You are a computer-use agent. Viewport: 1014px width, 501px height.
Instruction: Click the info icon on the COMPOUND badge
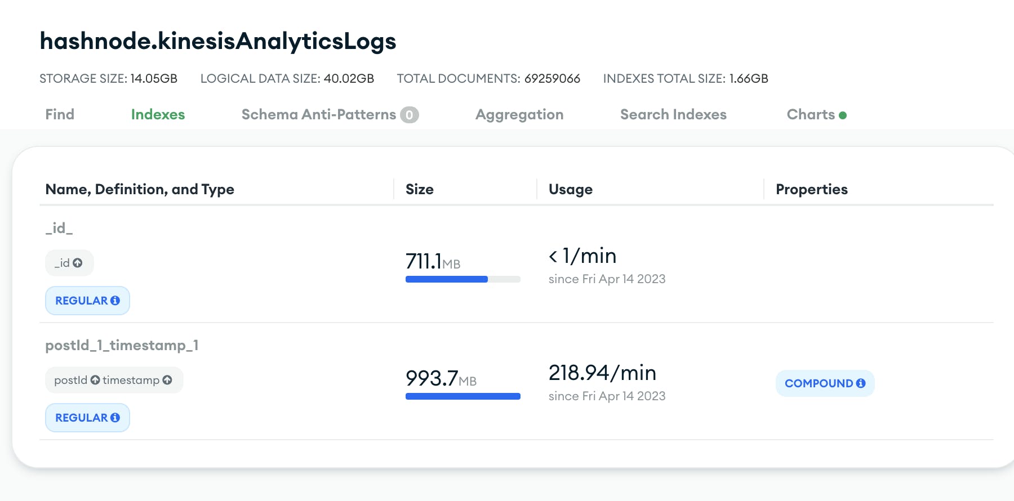[x=861, y=383]
